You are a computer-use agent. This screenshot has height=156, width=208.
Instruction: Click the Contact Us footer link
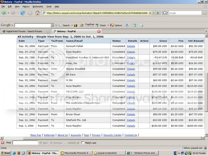point(131,135)
